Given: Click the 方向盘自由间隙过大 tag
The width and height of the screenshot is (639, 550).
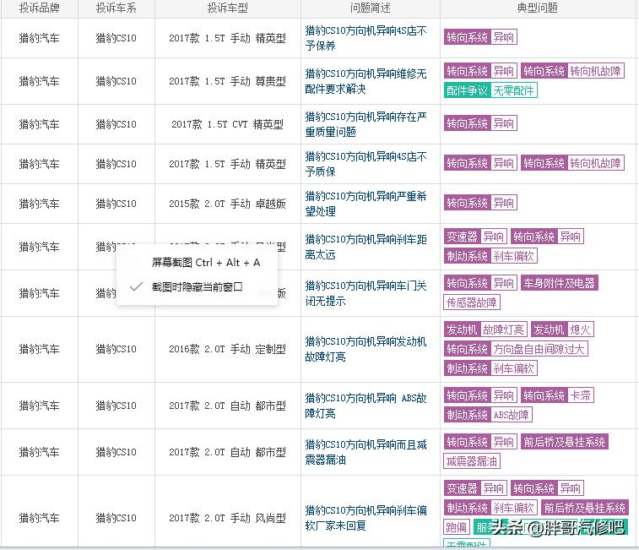Looking at the screenshot, I should [x=539, y=349].
